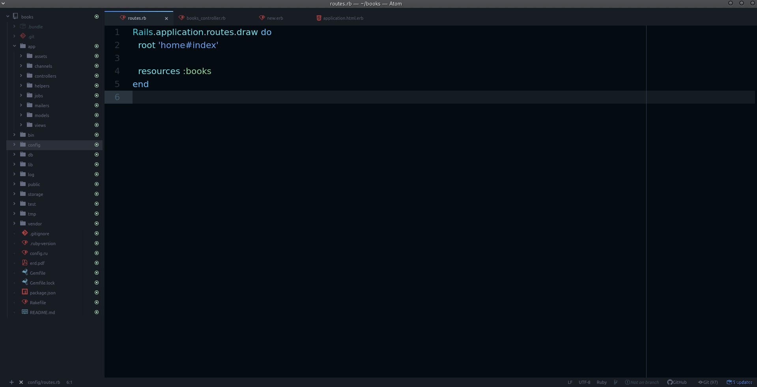This screenshot has width=757, height=387.
Task: Expand the public folder chevron
Action: pyautogui.click(x=14, y=184)
